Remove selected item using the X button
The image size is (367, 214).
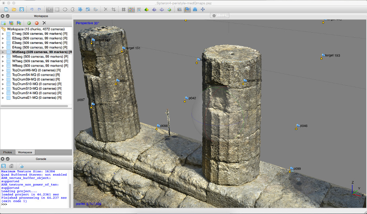[44, 23]
